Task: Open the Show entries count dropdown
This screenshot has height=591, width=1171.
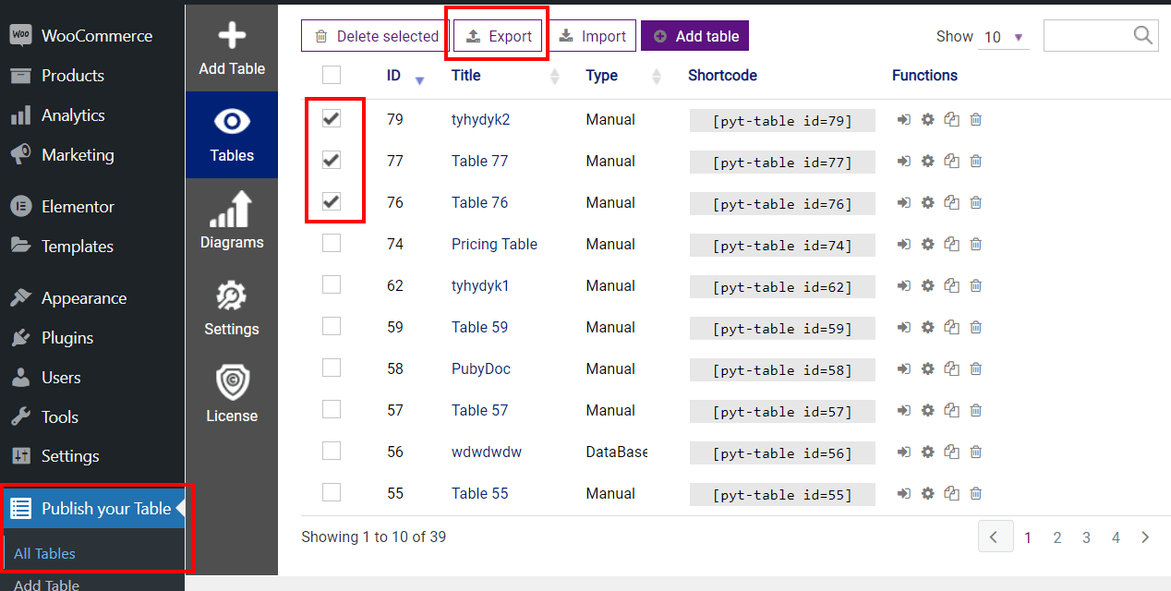Action: pyautogui.click(x=1004, y=37)
